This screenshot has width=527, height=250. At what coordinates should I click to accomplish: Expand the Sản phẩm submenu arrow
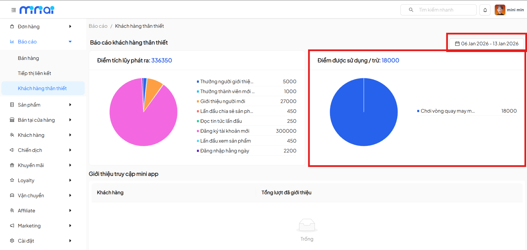click(x=70, y=105)
